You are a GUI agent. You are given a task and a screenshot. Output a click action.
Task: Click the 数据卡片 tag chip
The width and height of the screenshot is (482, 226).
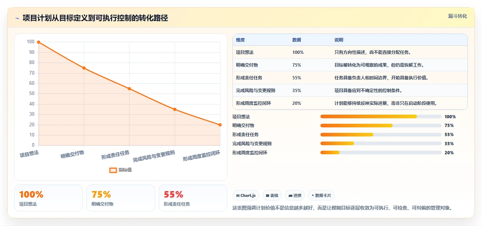click(x=321, y=195)
